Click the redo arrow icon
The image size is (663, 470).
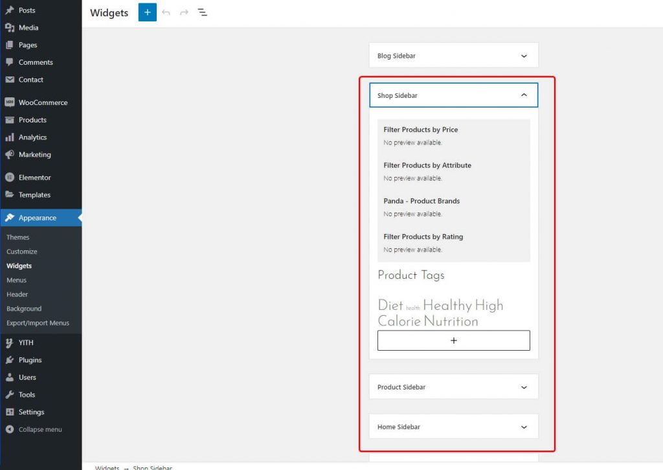[185, 13]
